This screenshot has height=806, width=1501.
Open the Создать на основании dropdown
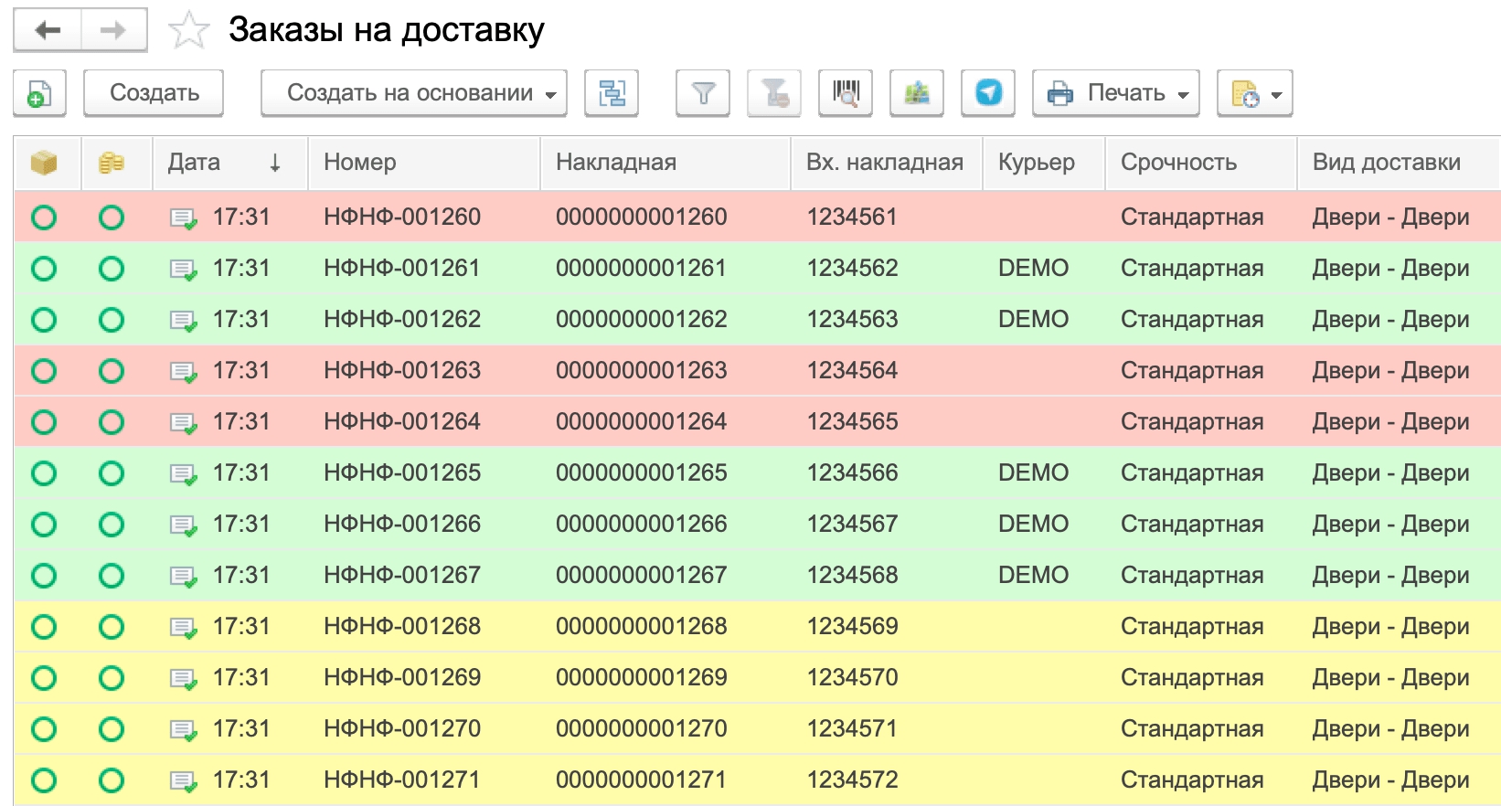(414, 92)
